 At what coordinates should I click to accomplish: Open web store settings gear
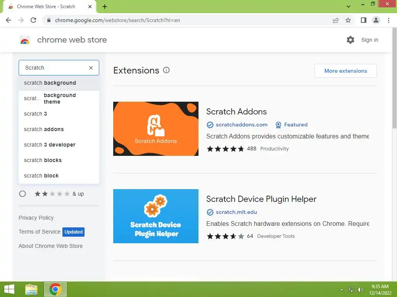(350, 40)
